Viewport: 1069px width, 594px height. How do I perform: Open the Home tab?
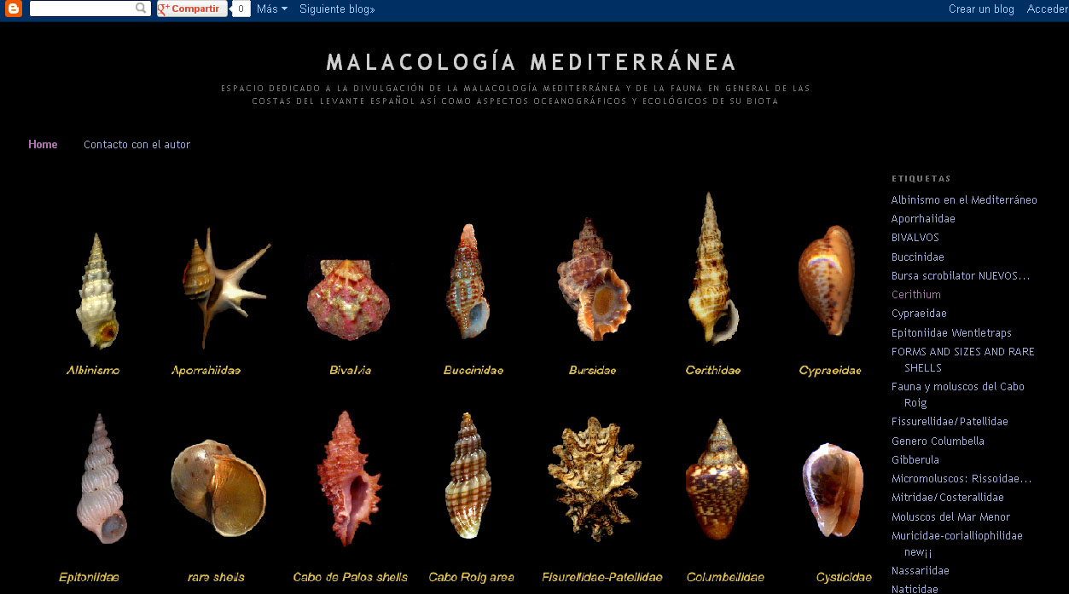coord(43,145)
